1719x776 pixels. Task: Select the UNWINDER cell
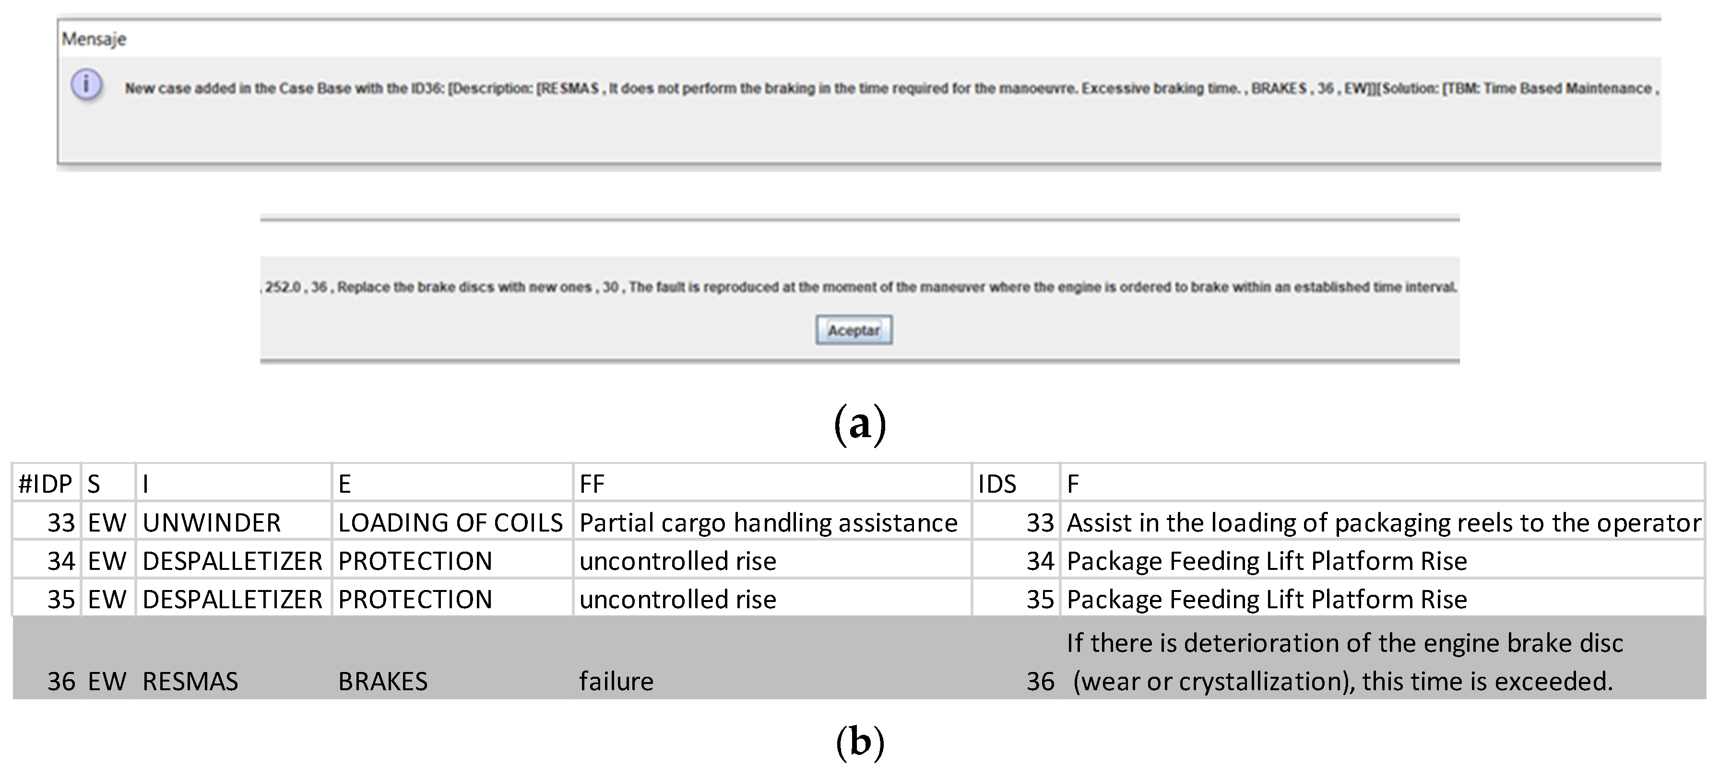click(212, 522)
